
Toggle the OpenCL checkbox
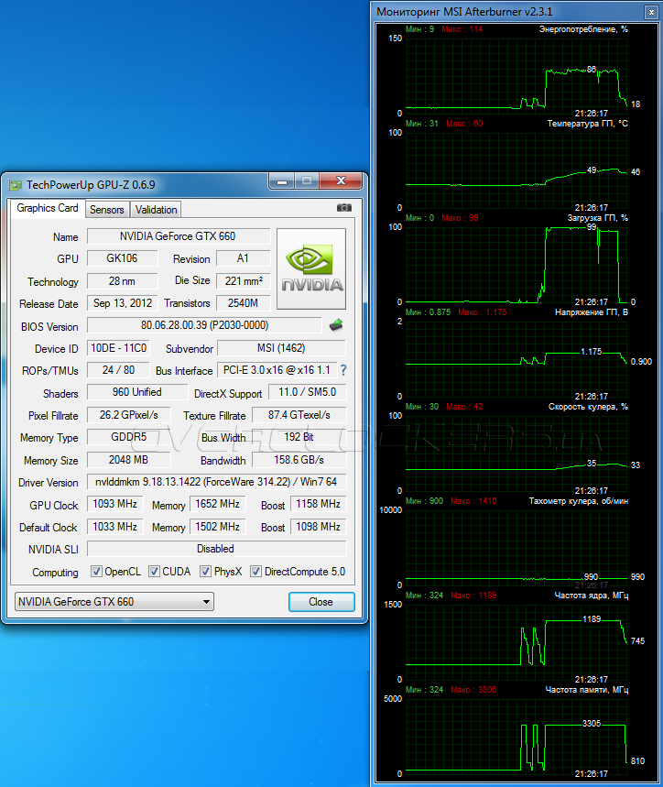tap(96, 571)
